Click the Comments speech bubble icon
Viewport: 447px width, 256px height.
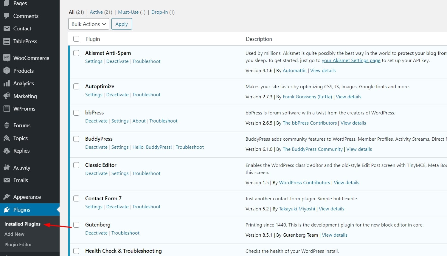pyautogui.click(x=7, y=16)
